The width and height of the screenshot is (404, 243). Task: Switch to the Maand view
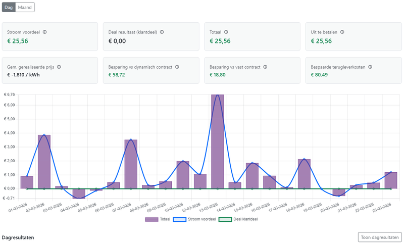25,8
